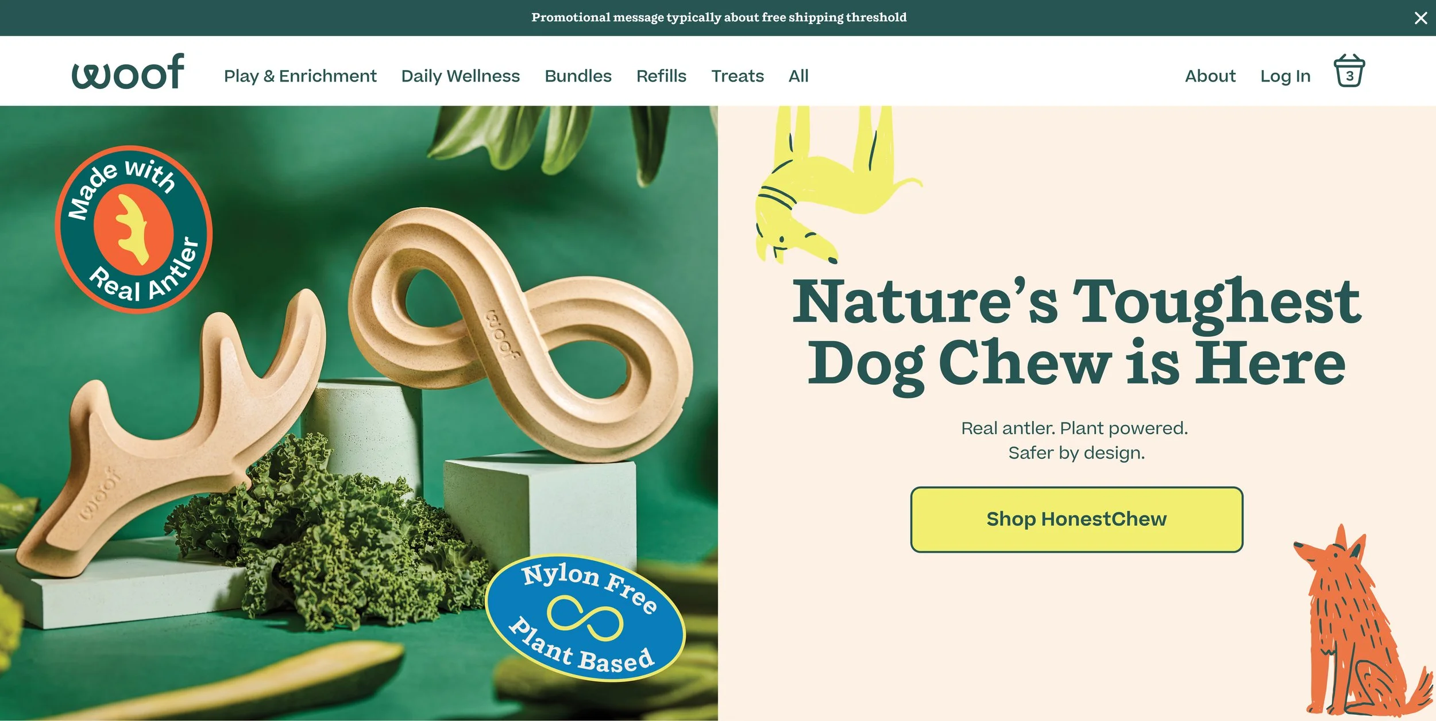Open the About page link
Screen dimensions: 1436x721
(x=1210, y=76)
